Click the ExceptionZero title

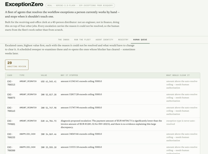(24, 4)
